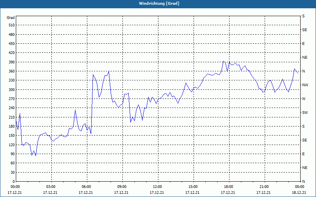Click the NW compass label on the right axis
The height and width of the screenshot is (197, 316).
(305, 85)
